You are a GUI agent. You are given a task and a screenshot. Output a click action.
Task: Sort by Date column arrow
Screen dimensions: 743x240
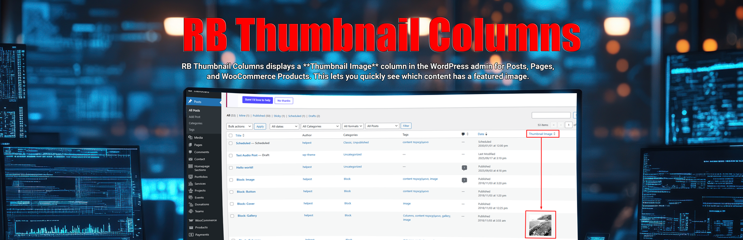click(486, 134)
